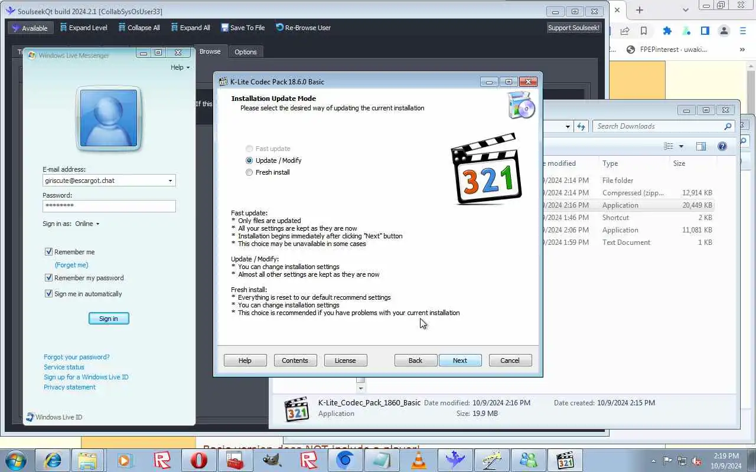Open the view options dropdown arrow in Explorer
This screenshot has height=472, width=756.
coord(681,146)
